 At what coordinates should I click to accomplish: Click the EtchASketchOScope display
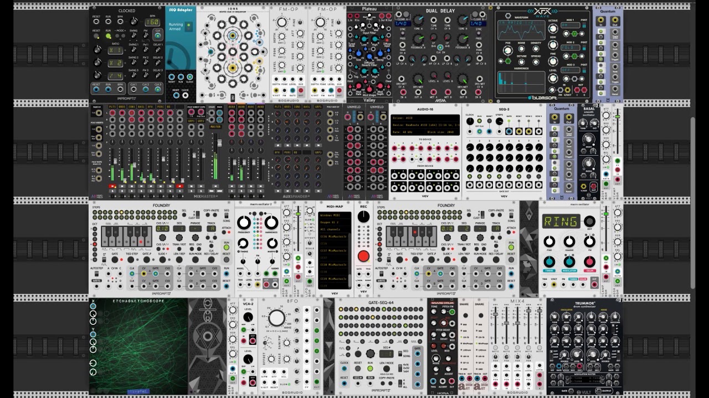click(138, 346)
